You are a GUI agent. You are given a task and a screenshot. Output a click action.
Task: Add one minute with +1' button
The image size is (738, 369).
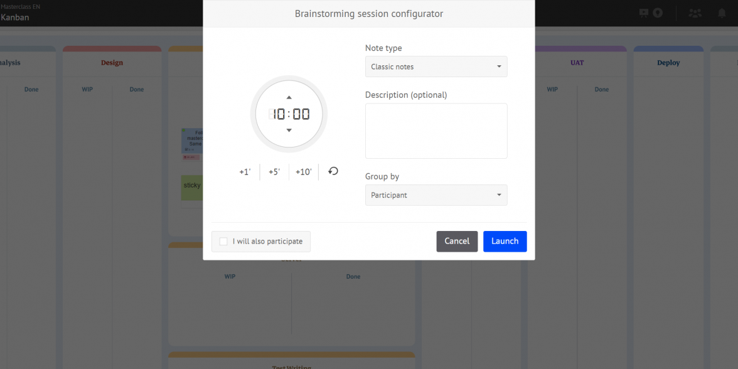coord(245,172)
